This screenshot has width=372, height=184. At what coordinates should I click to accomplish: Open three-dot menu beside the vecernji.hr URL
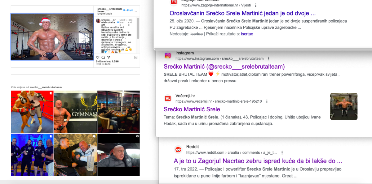267,101
